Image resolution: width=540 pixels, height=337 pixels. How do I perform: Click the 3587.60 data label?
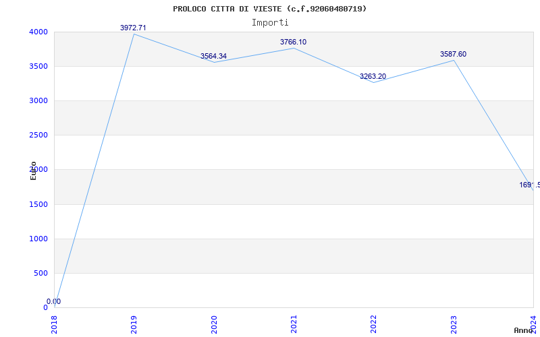point(453,54)
